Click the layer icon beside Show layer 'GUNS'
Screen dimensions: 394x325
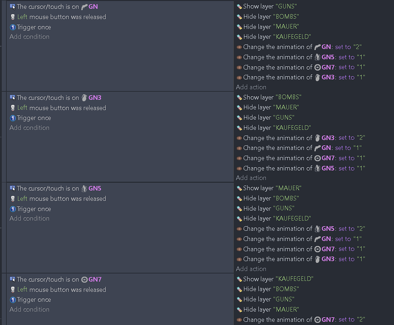pos(240,6)
